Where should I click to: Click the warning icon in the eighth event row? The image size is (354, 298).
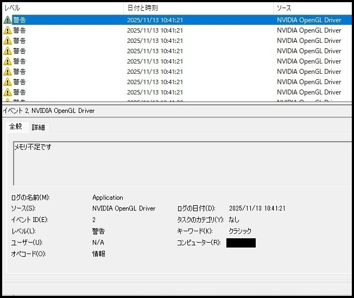pos(8,92)
